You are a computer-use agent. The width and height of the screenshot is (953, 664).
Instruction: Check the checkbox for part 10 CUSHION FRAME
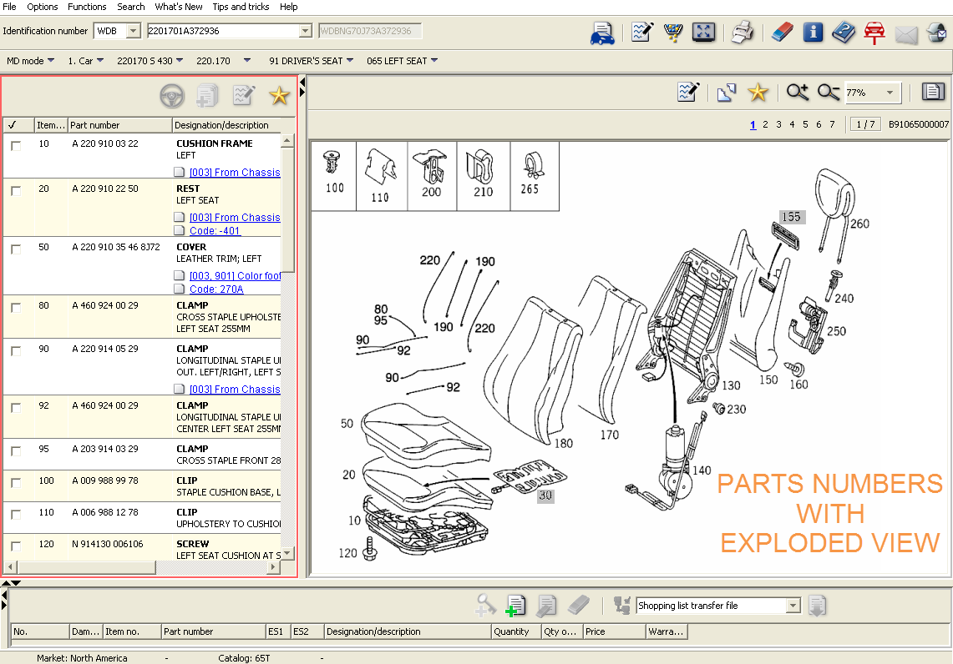14,143
